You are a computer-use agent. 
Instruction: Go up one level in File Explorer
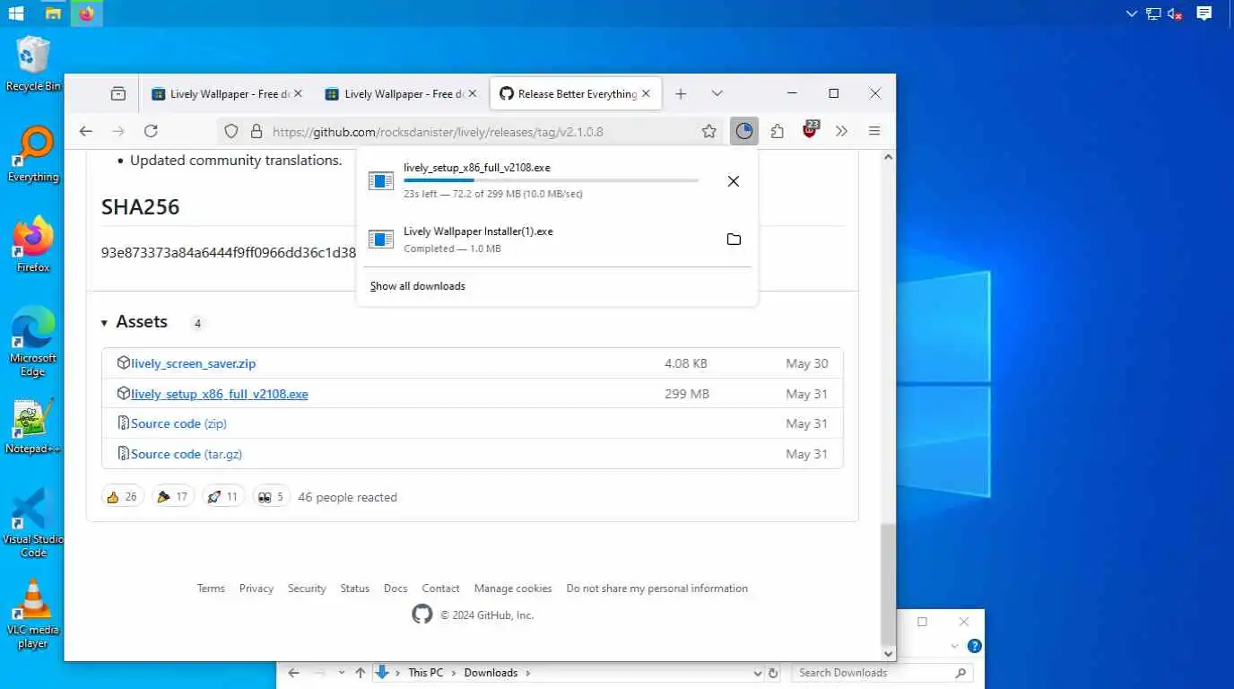(x=361, y=672)
